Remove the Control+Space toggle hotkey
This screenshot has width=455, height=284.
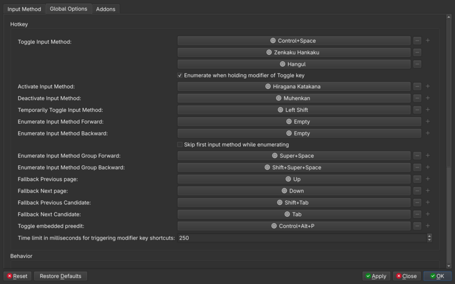pos(417,40)
